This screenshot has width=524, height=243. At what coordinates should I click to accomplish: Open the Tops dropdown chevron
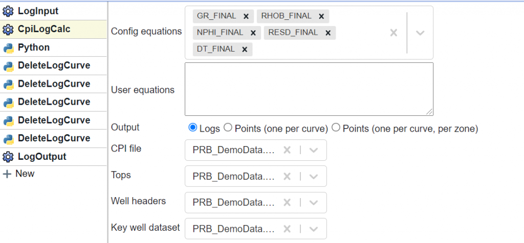(x=314, y=176)
